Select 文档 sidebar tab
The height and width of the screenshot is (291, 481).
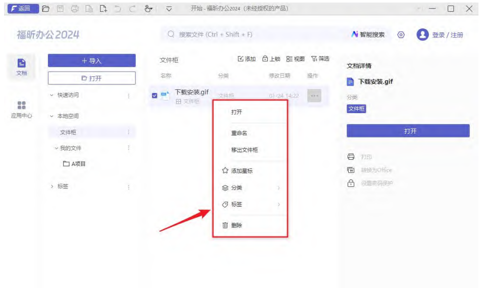(21, 67)
